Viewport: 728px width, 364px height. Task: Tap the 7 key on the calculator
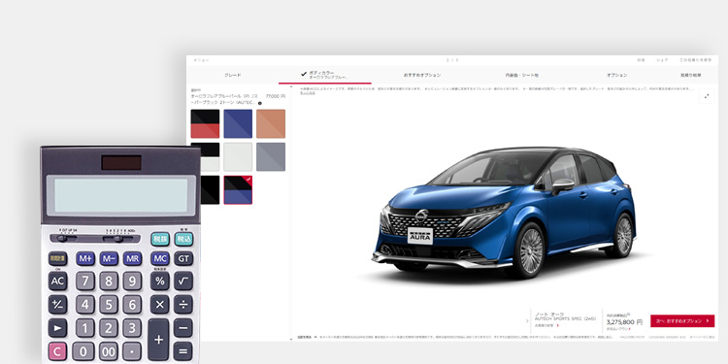point(85,281)
